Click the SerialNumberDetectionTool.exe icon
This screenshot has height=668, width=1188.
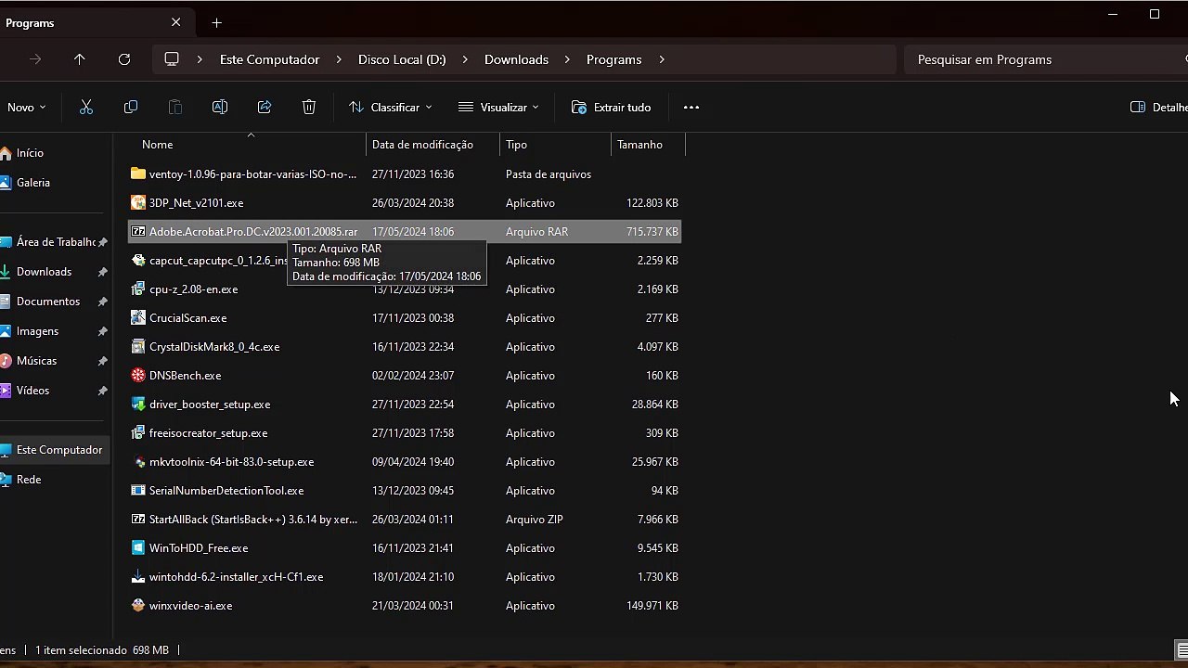click(138, 491)
